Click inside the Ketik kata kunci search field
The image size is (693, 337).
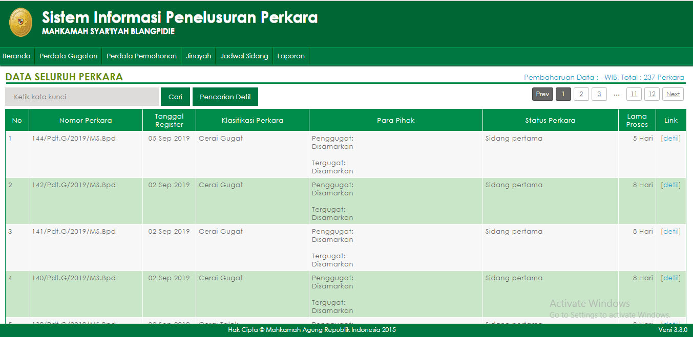(81, 96)
